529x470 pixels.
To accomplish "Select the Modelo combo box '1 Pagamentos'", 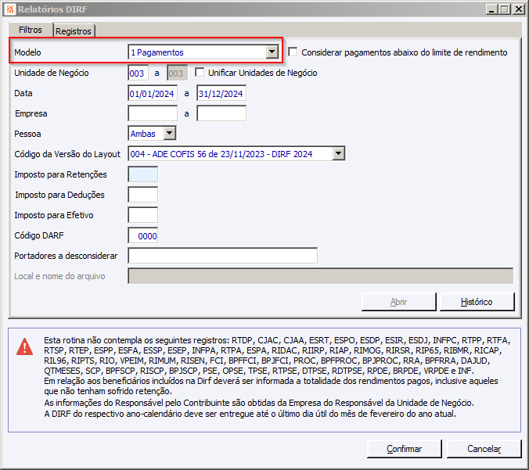I will [x=203, y=52].
